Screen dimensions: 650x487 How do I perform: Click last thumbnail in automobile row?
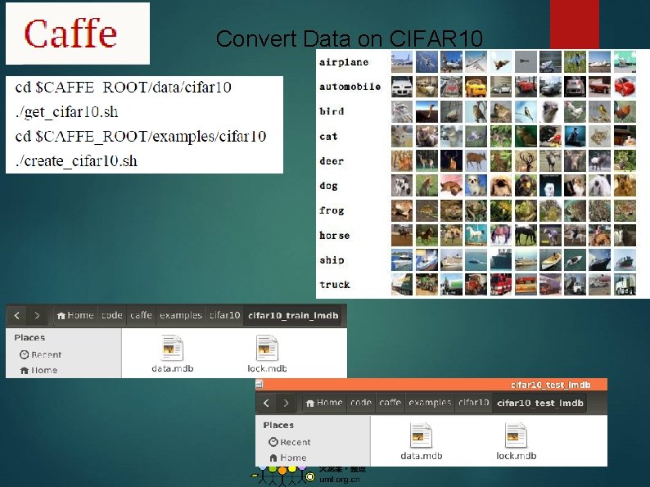pyautogui.click(x=625, y=87)
